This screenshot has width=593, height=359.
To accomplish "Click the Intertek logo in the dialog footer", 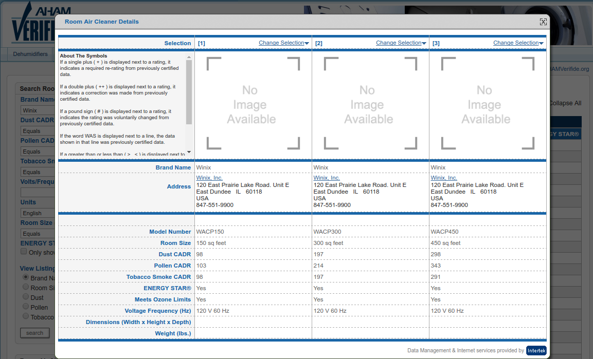I will click(536, 350).
